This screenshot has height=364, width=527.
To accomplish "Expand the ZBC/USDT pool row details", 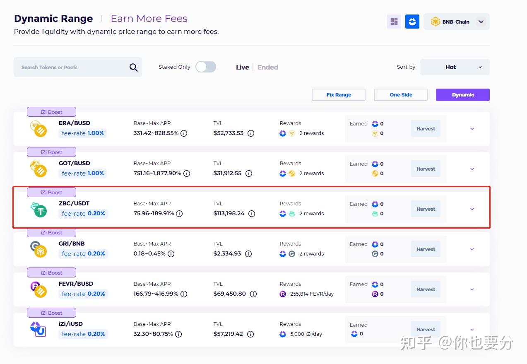I will (x=472, y=209).
